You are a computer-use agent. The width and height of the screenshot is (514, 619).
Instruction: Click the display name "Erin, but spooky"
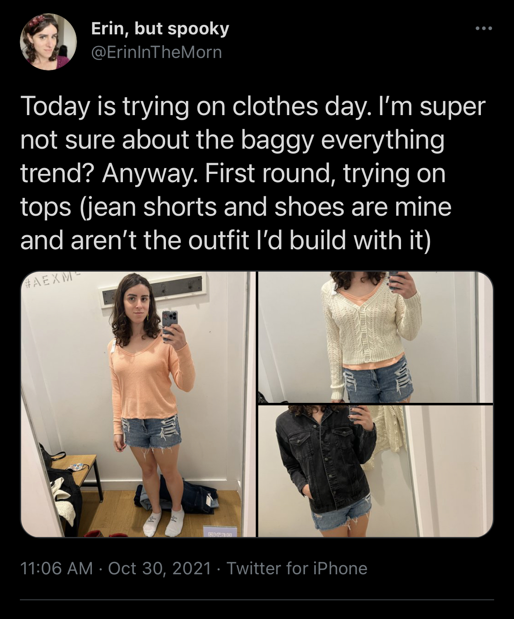159,29
